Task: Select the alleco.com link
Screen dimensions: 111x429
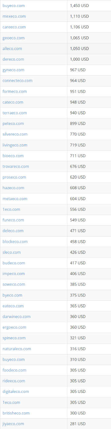Action: click(12, 49)
